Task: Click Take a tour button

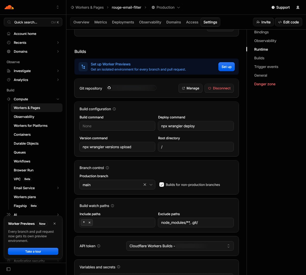Action: 33,251
